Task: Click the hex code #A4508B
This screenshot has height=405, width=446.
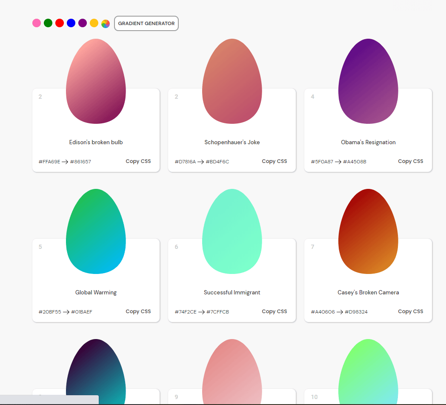Action: click(x=355, y=162)
